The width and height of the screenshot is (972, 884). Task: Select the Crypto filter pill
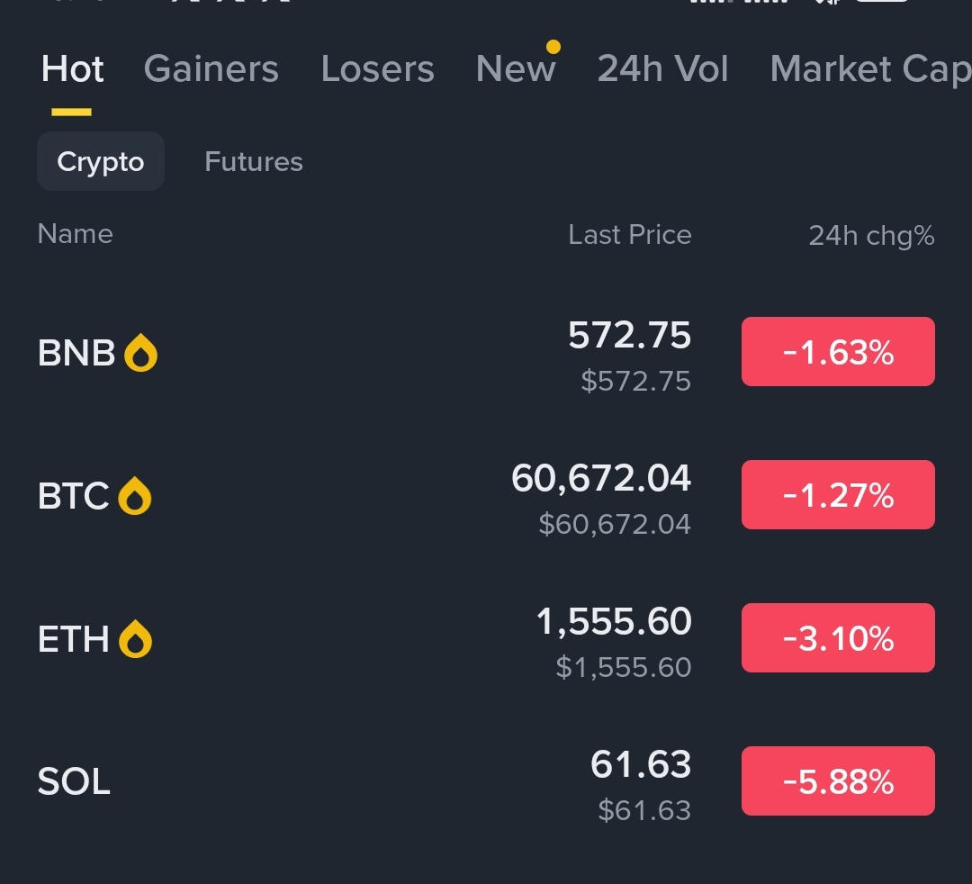(x=101, y=161)
